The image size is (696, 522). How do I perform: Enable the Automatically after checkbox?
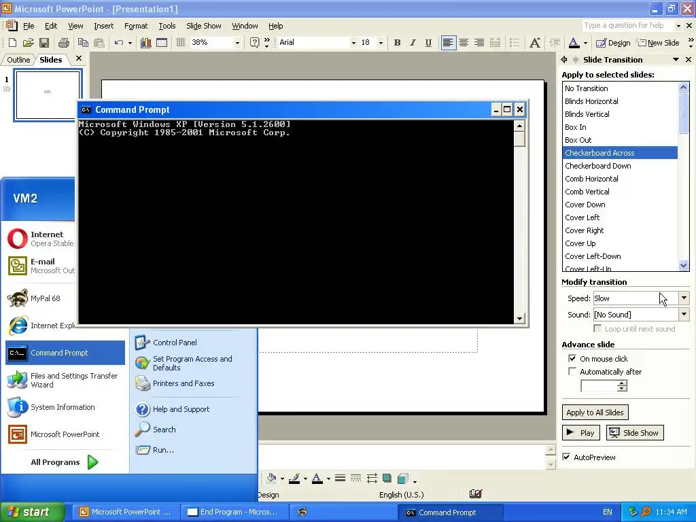[x=572, y=371]
